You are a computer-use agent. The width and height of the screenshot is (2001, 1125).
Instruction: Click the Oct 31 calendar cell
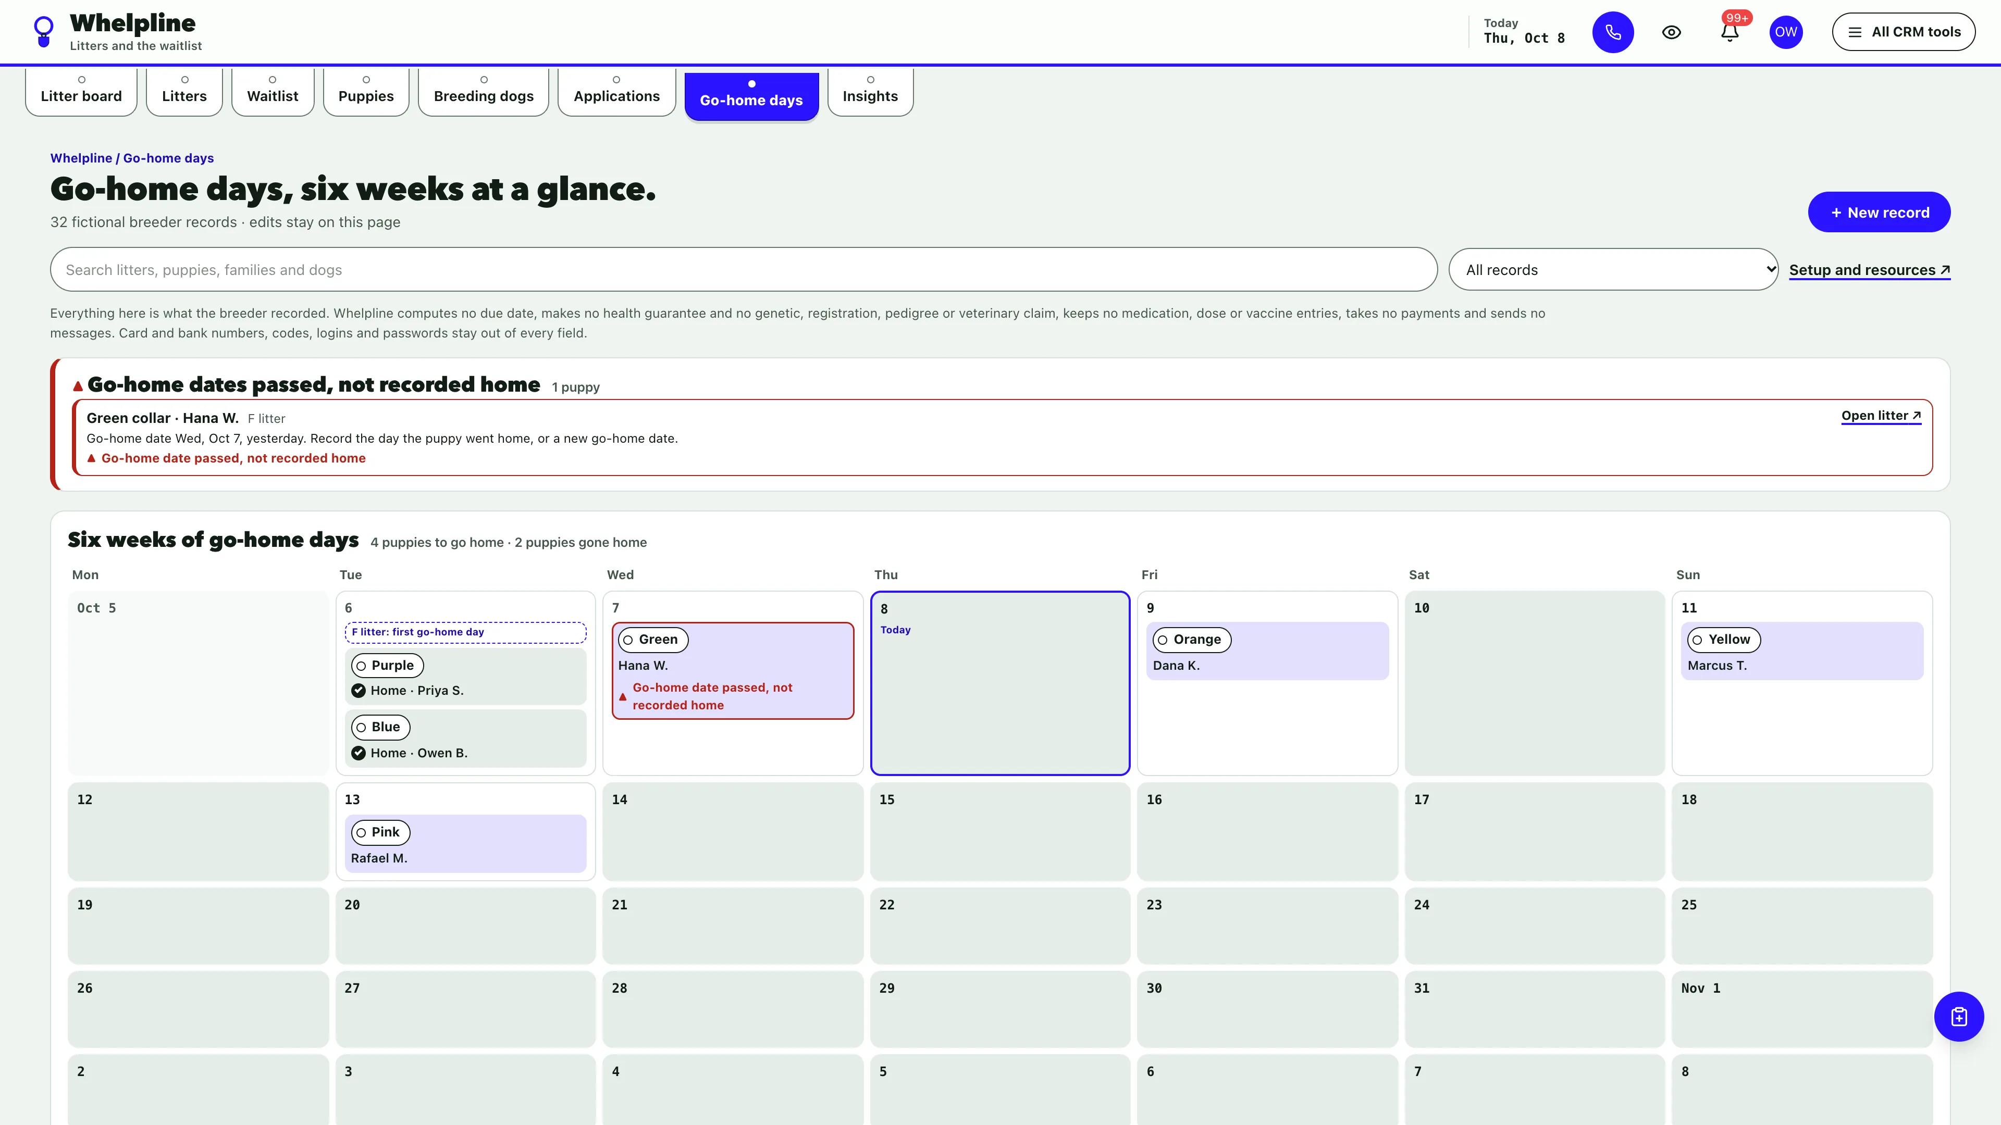click(x=1534, y=1008)
